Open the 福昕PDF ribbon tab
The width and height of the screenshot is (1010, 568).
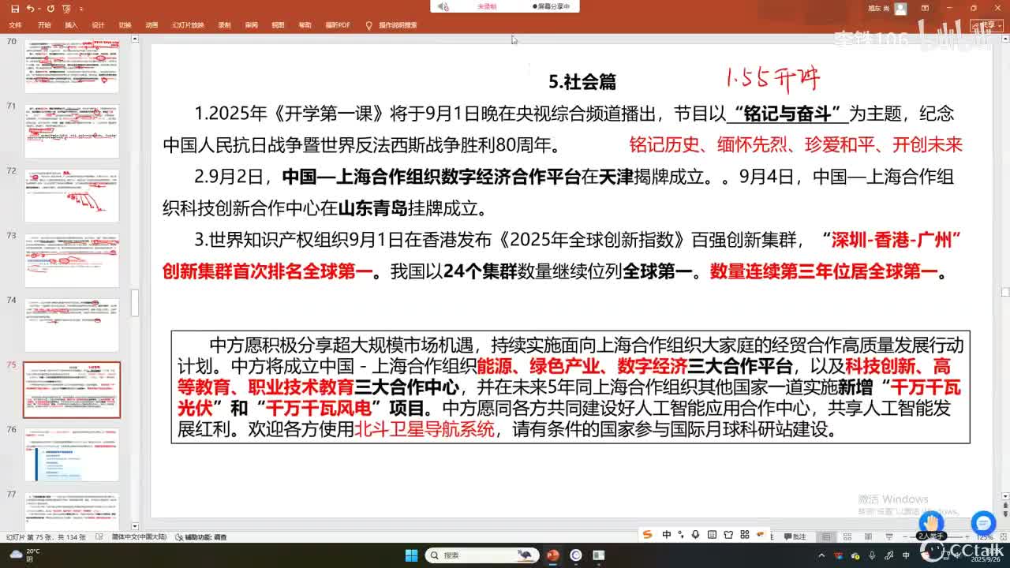pos(338,25)
